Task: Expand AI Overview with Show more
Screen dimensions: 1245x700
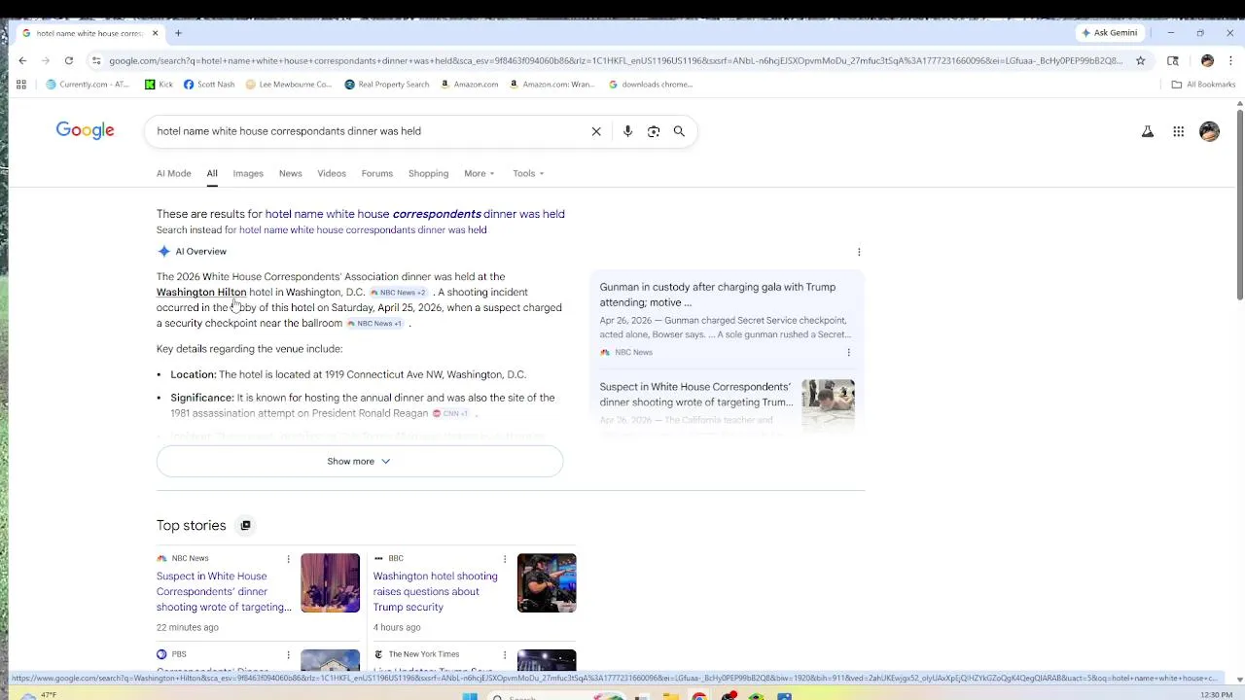Action: 360,462
